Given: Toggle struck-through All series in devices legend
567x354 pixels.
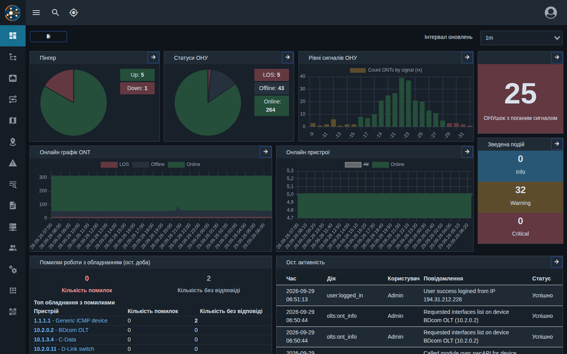Looking at the screenshot, I should point(357,164).
